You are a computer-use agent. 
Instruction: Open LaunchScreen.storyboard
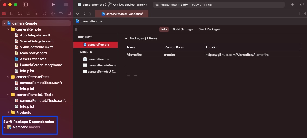pos(41,65)
